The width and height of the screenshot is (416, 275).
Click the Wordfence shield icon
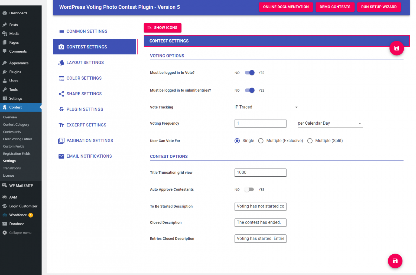pos(5,215)
